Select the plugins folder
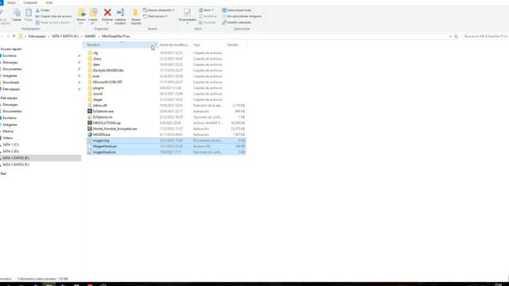 (99, 88)
